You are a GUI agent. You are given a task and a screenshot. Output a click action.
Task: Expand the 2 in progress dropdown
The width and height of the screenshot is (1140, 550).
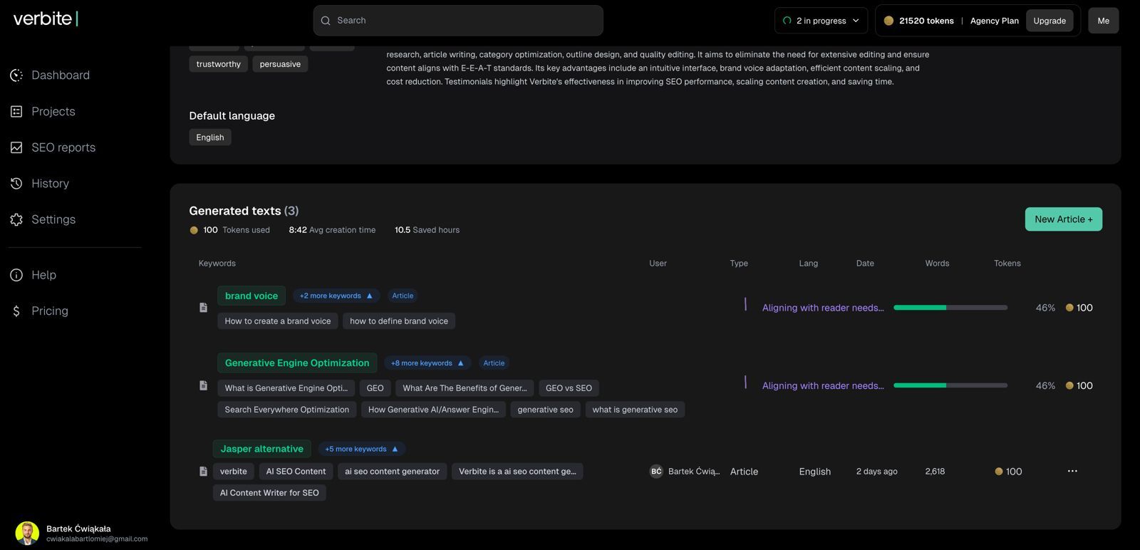[x=821, y=21]
